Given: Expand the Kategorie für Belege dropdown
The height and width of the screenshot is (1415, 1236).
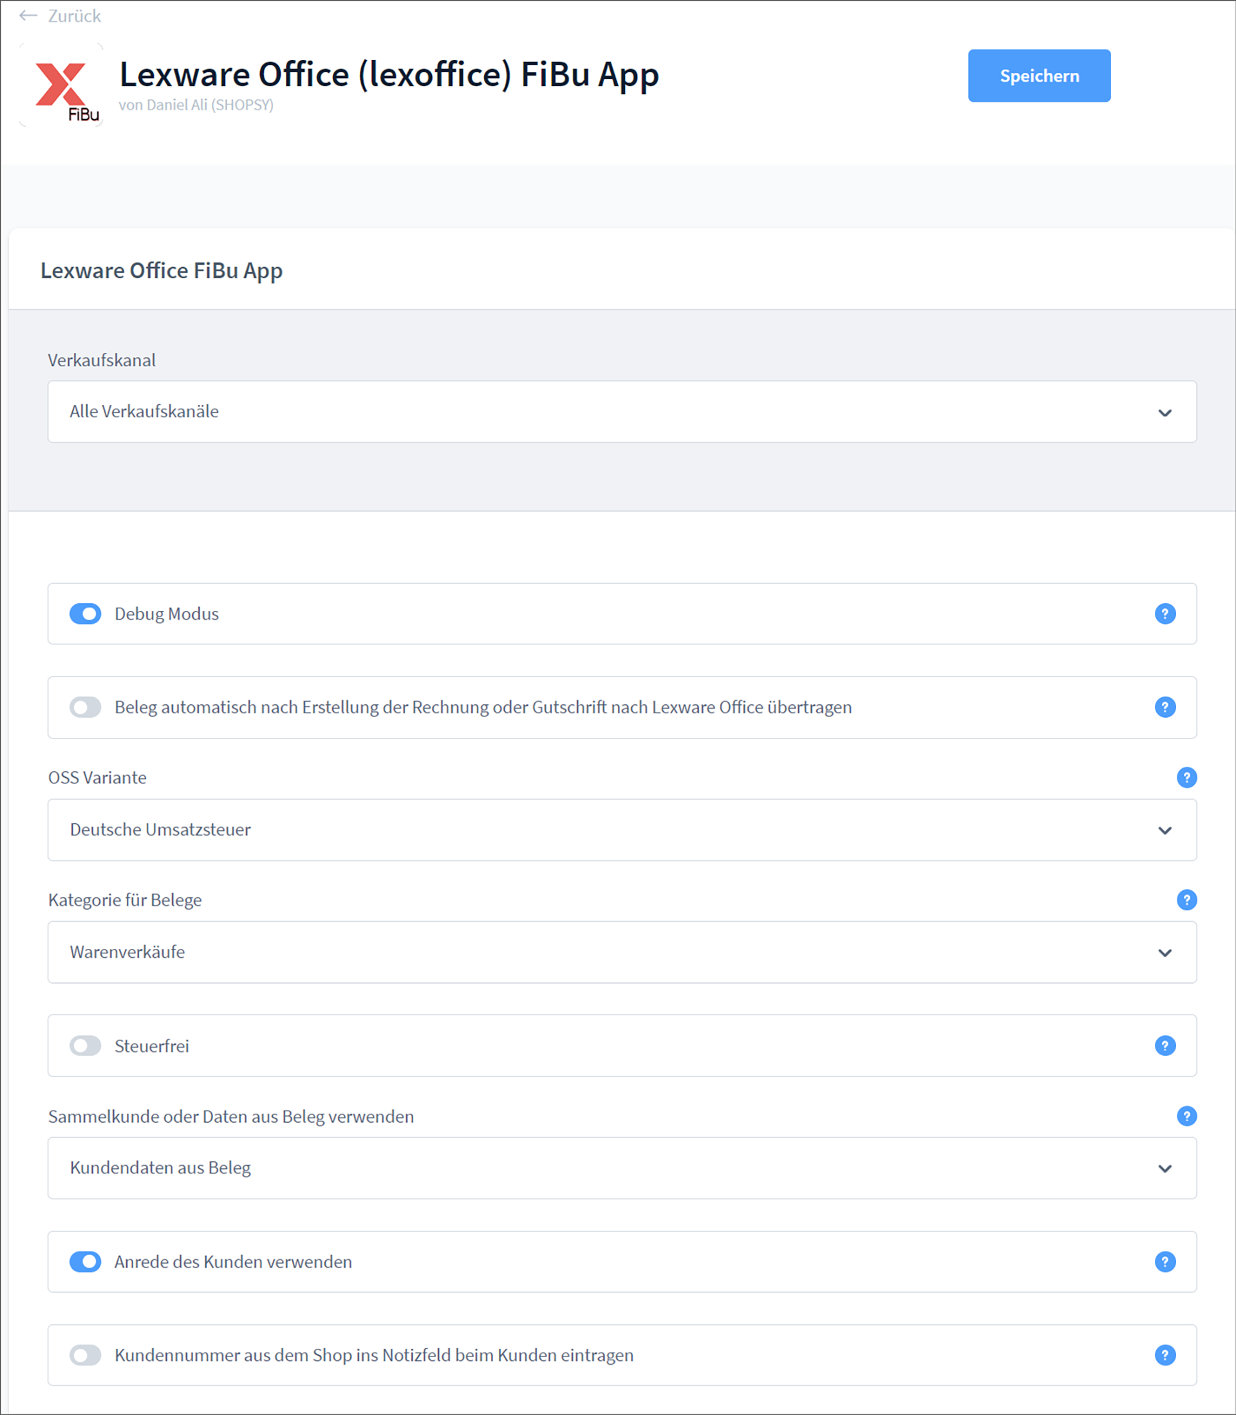Looking at the screenshot, I should [x=621, y=952].
